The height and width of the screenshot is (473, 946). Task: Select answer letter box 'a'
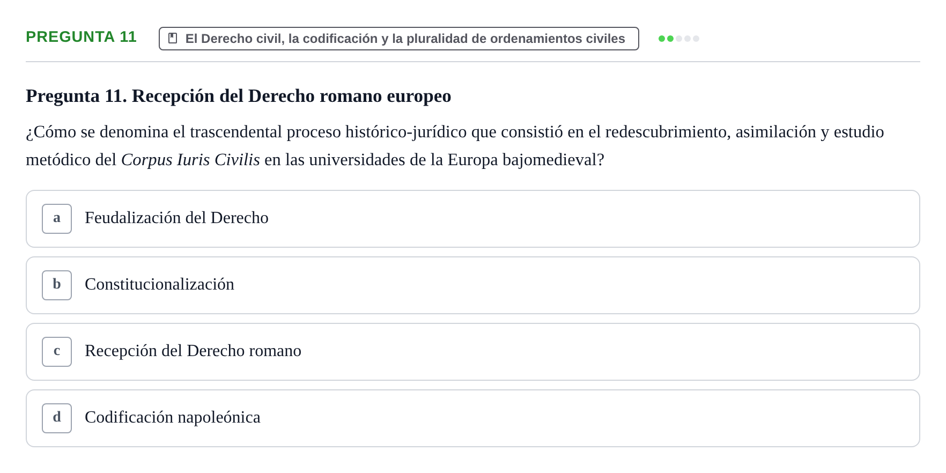tap(57, 219)
